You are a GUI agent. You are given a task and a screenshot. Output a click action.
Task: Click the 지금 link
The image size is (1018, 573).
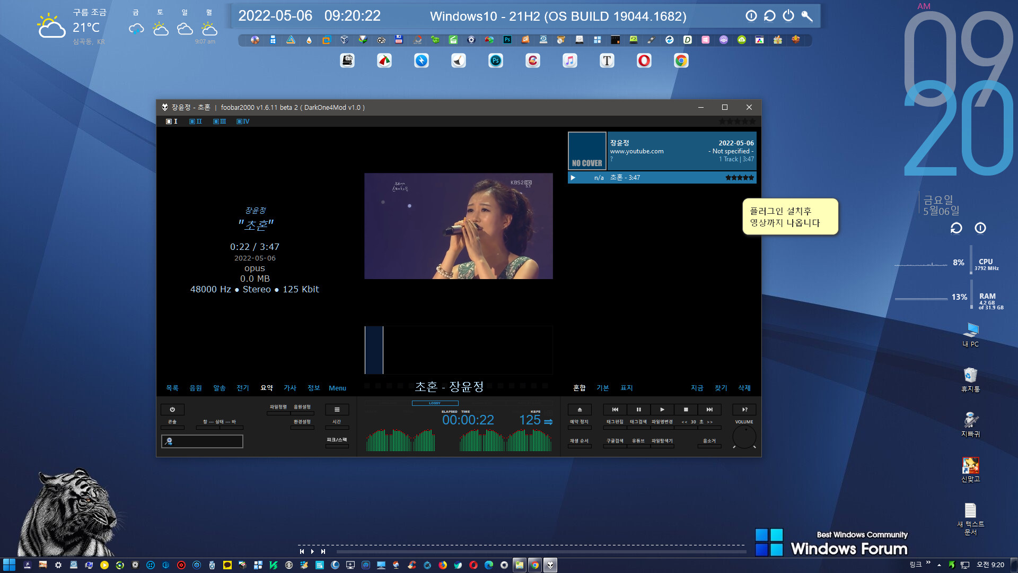coord(697,388)
